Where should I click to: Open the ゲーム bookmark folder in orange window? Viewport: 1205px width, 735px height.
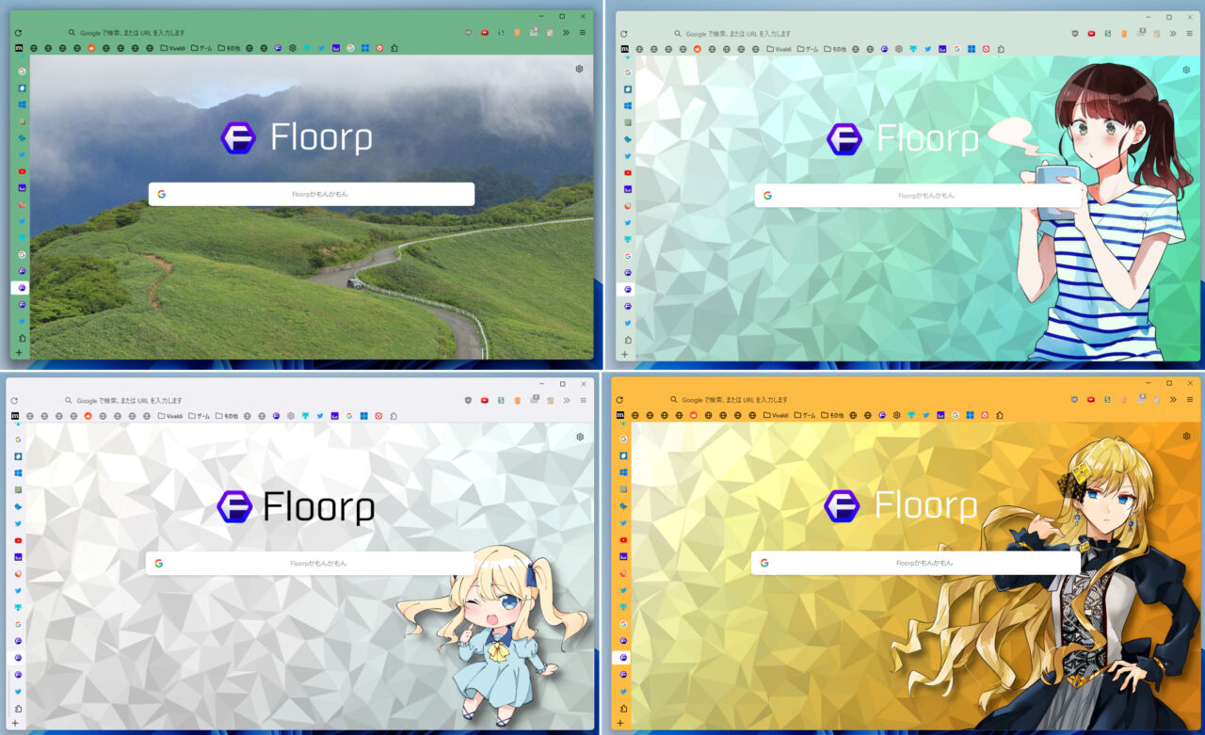pyautogui.click(x=804, y=415)
